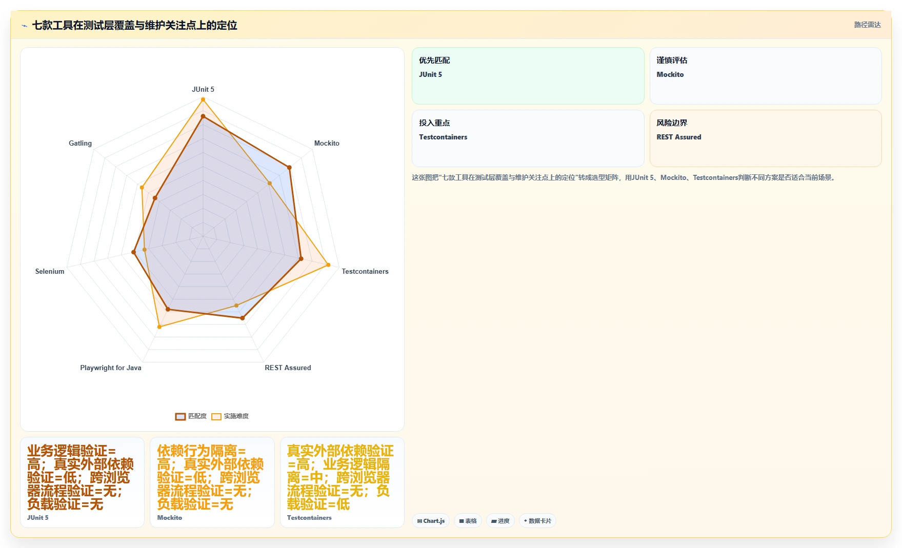Click the Gatling radar axis label

81,143
